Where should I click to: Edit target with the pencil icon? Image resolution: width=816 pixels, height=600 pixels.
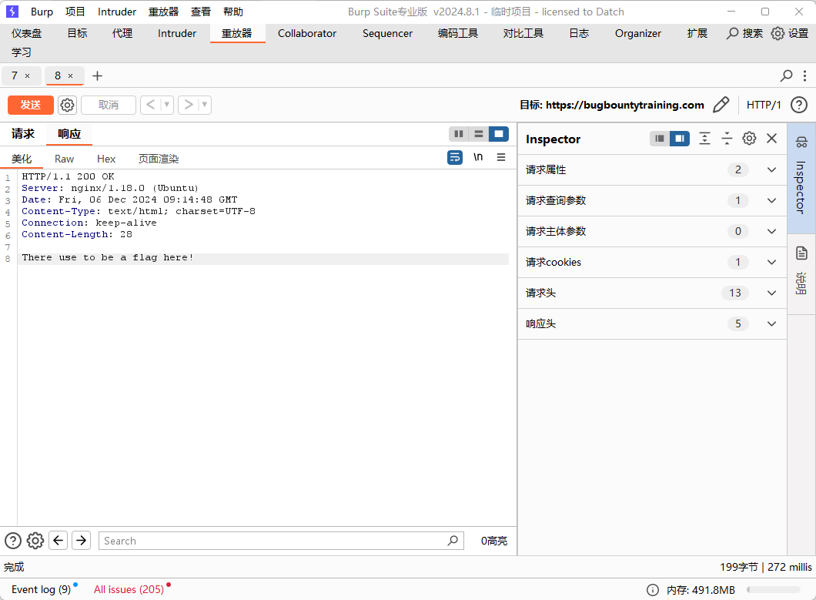click(721, 106)
